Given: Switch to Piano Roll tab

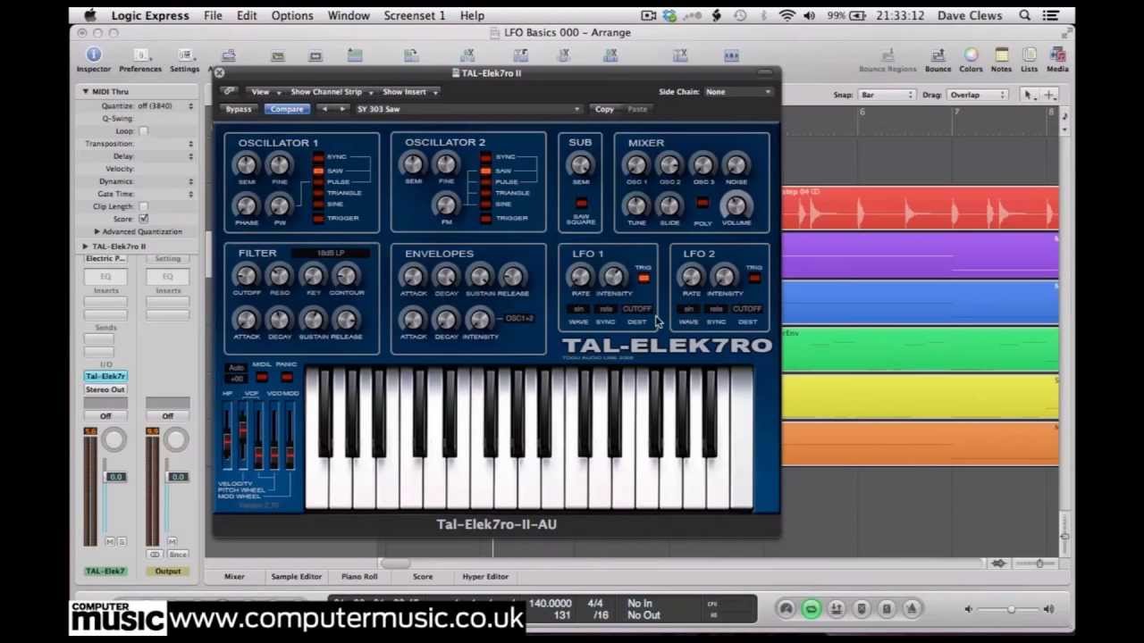Looking at the screenshot, I should point(359,577).
